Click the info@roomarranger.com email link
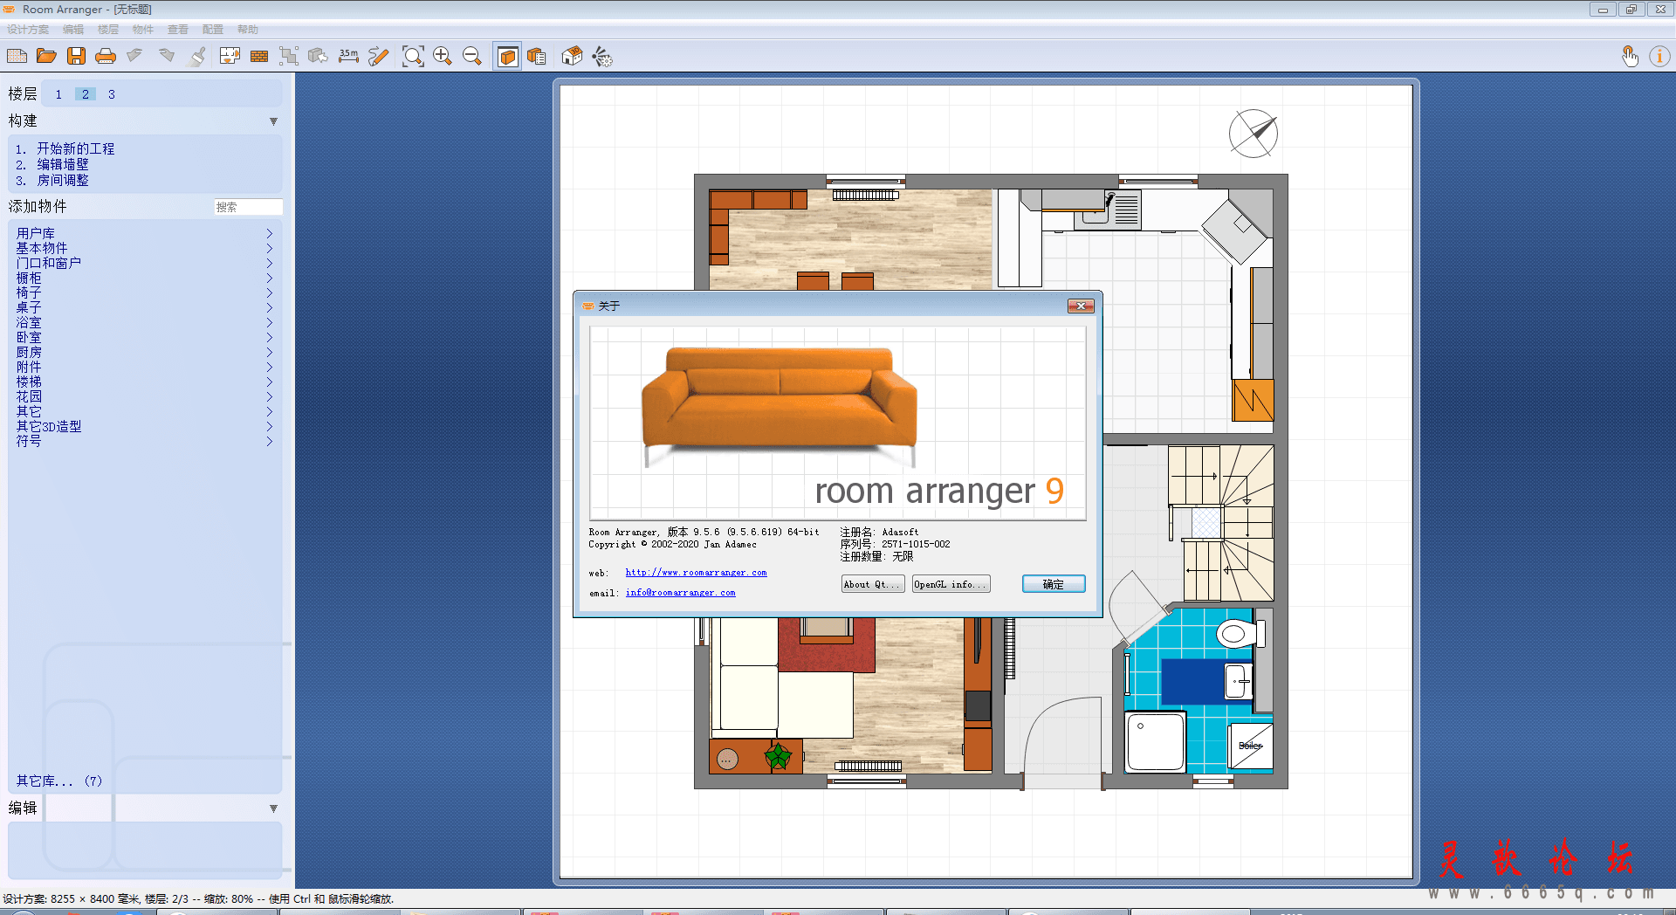The image size is (1676, 915). (x=680, y=593)
